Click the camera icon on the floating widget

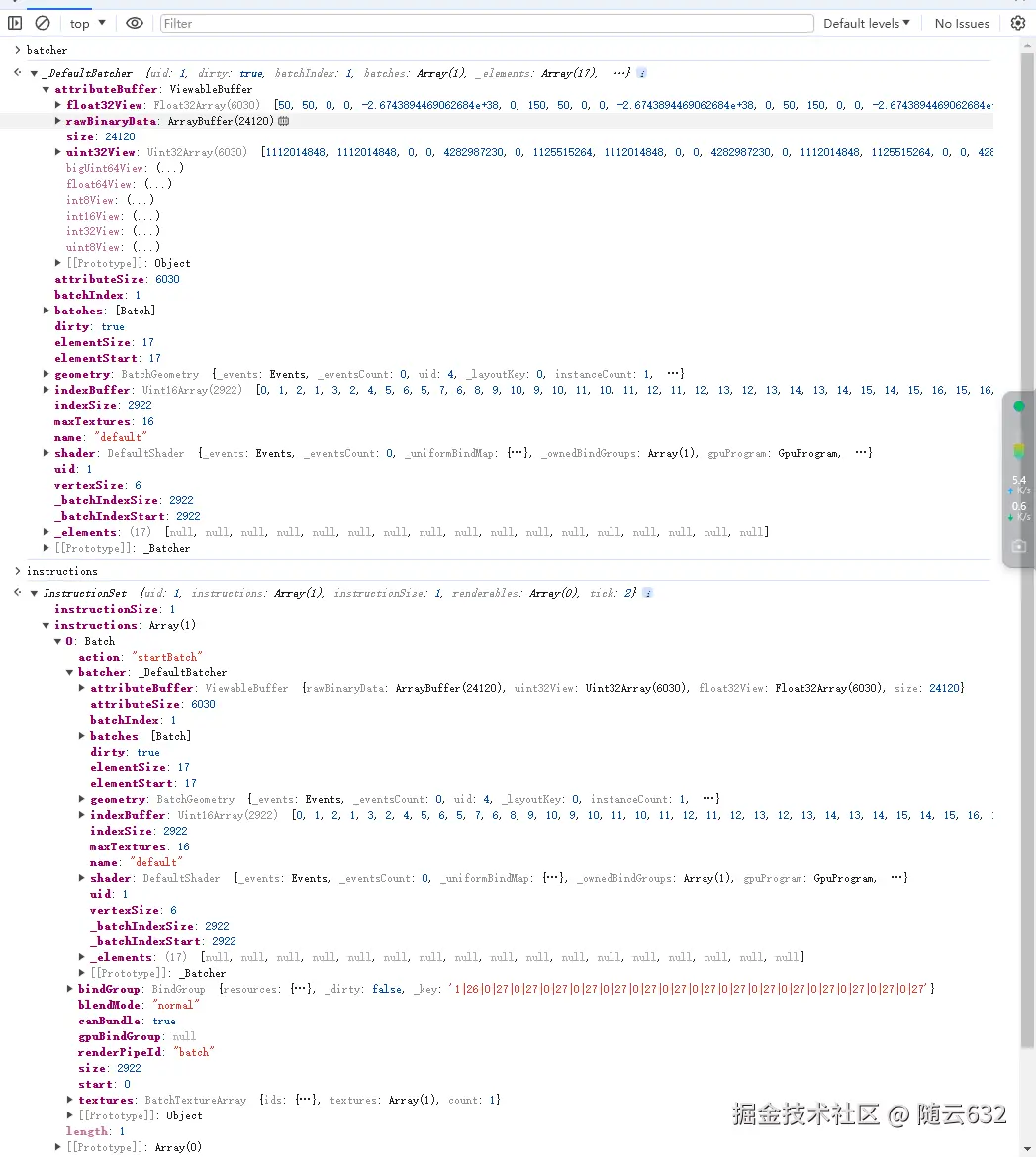[1019, 547]
